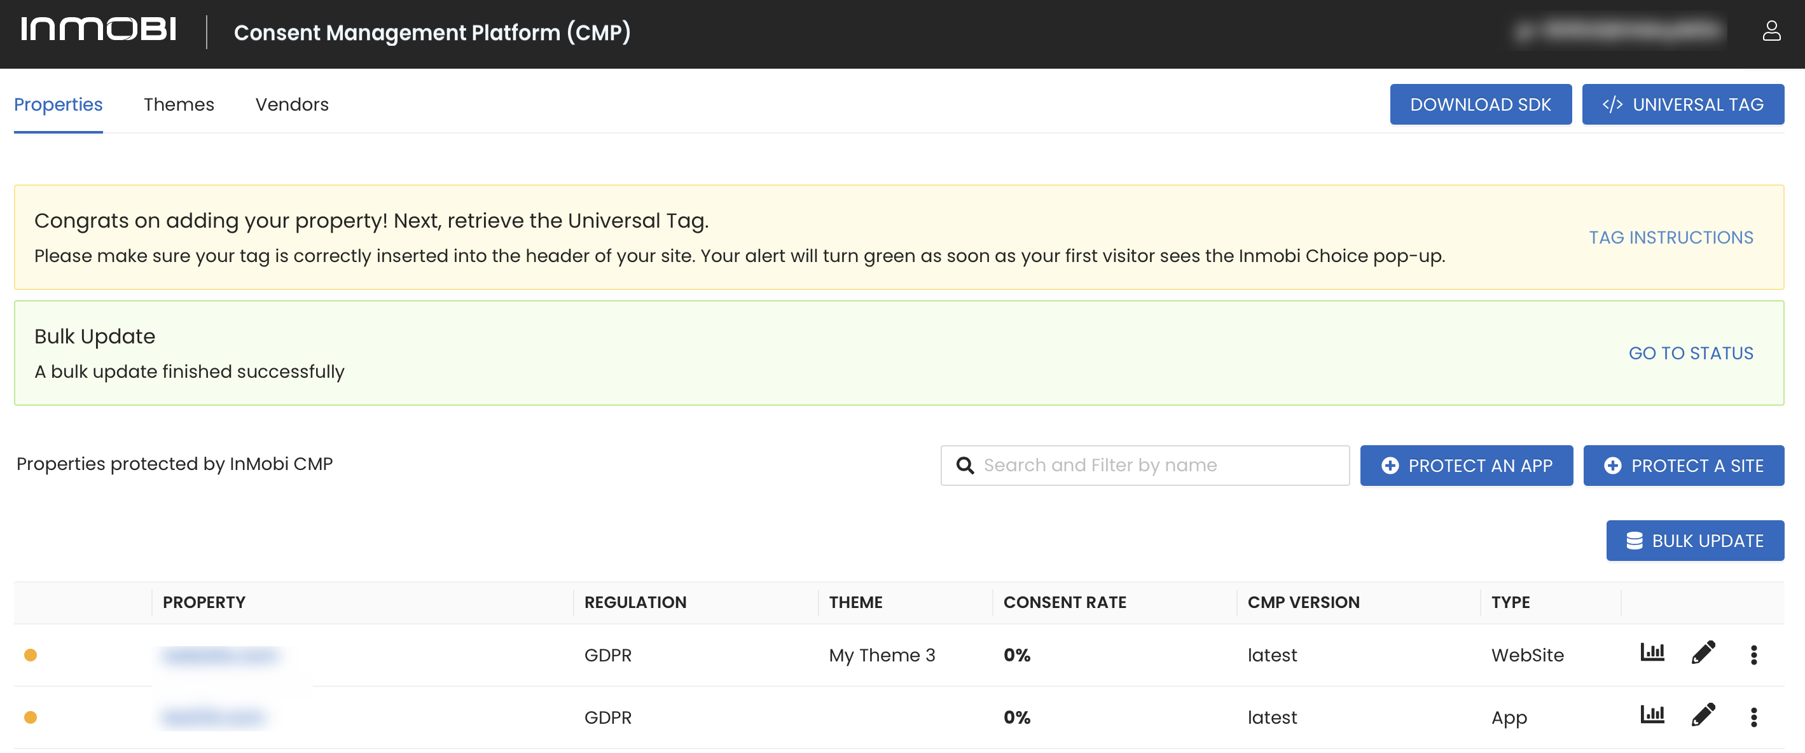Viewport: 1805px width, 753px height.
Task: Open the blurred property name in App row
Action: click(213, 717)
